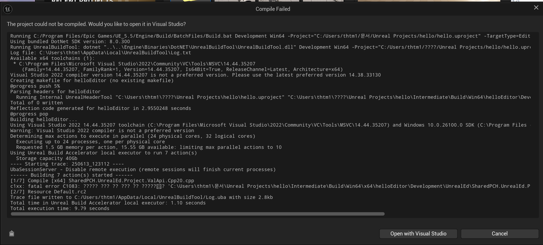543x245 pixels.
Task: Click the 'Trace file written to' line
Action: coord(141,197)
